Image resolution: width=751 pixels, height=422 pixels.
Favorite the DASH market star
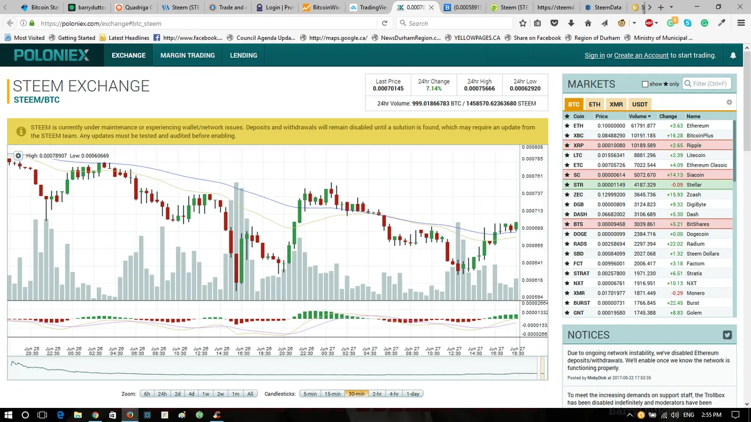567,215
